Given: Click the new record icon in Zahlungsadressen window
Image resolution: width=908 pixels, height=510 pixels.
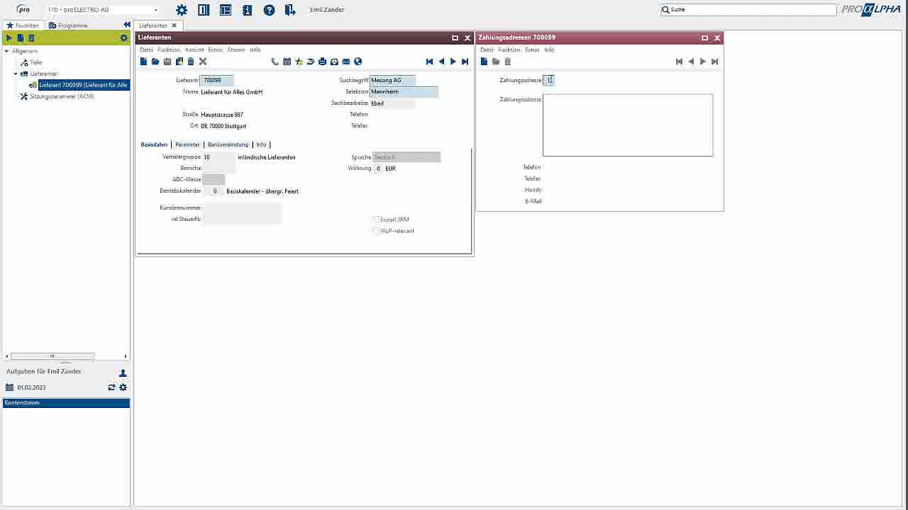Looking at the screenshot, I should 484,62.
